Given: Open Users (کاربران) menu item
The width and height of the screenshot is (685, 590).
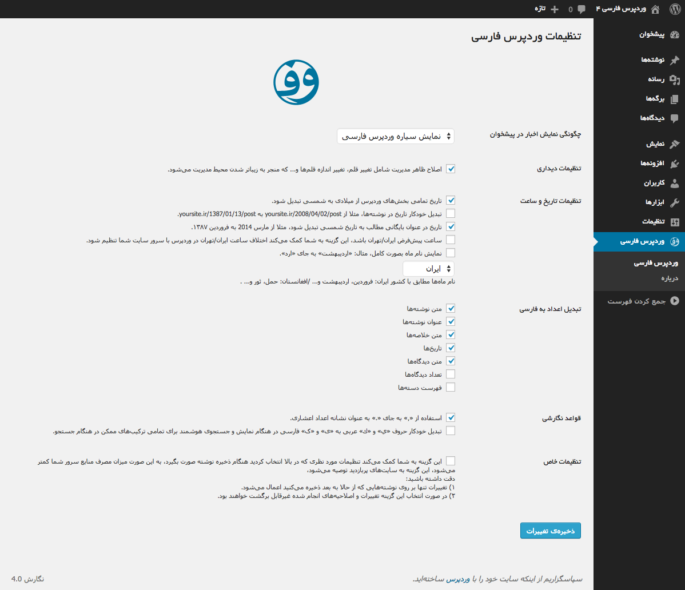Looking at the screenshot, I should [639, 184].
